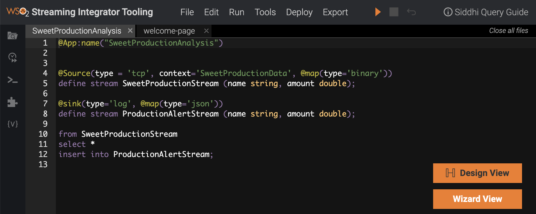Click line number 4 in gutter
Viewport: 536px width, 214px height.
45,73
